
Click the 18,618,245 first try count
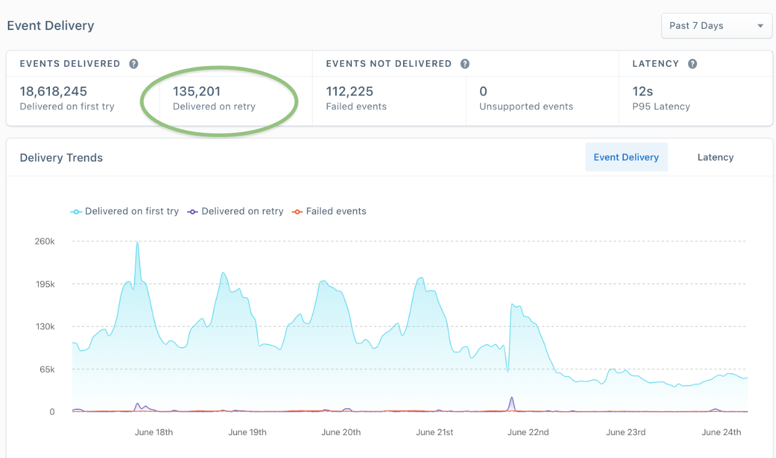coord(54,91)
